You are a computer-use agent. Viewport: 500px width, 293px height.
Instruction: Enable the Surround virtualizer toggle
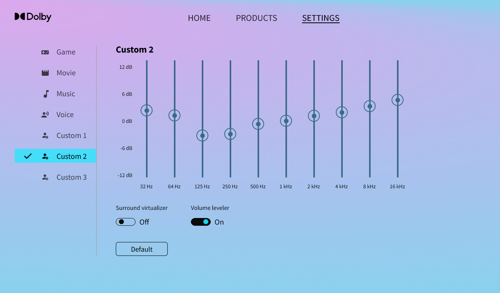pyautogui.click(x=125, y=222)
